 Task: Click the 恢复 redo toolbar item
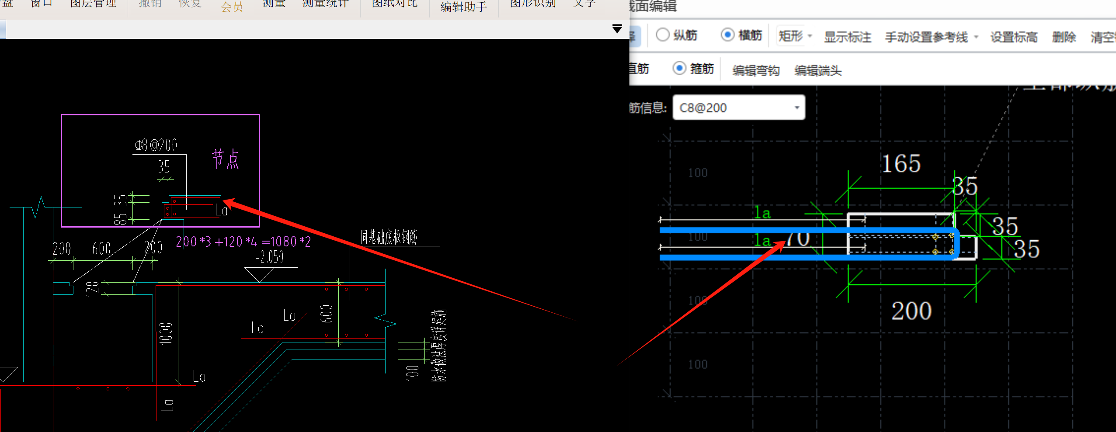click(x=190, y=3)
